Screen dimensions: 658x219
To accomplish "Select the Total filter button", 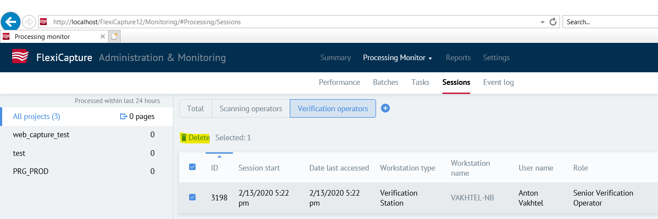I will tap(196, 109).
